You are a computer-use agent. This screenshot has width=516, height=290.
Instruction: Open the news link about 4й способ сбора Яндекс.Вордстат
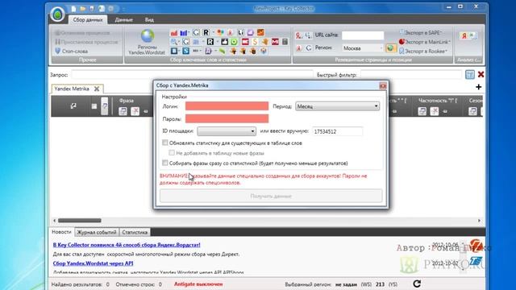coord(127,245)
